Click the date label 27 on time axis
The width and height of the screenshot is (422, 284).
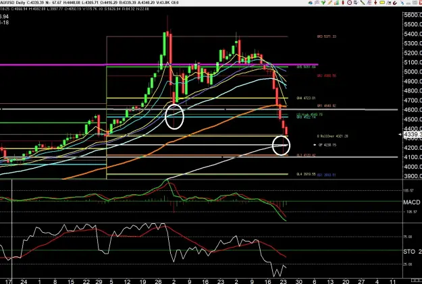click(361, 281)
